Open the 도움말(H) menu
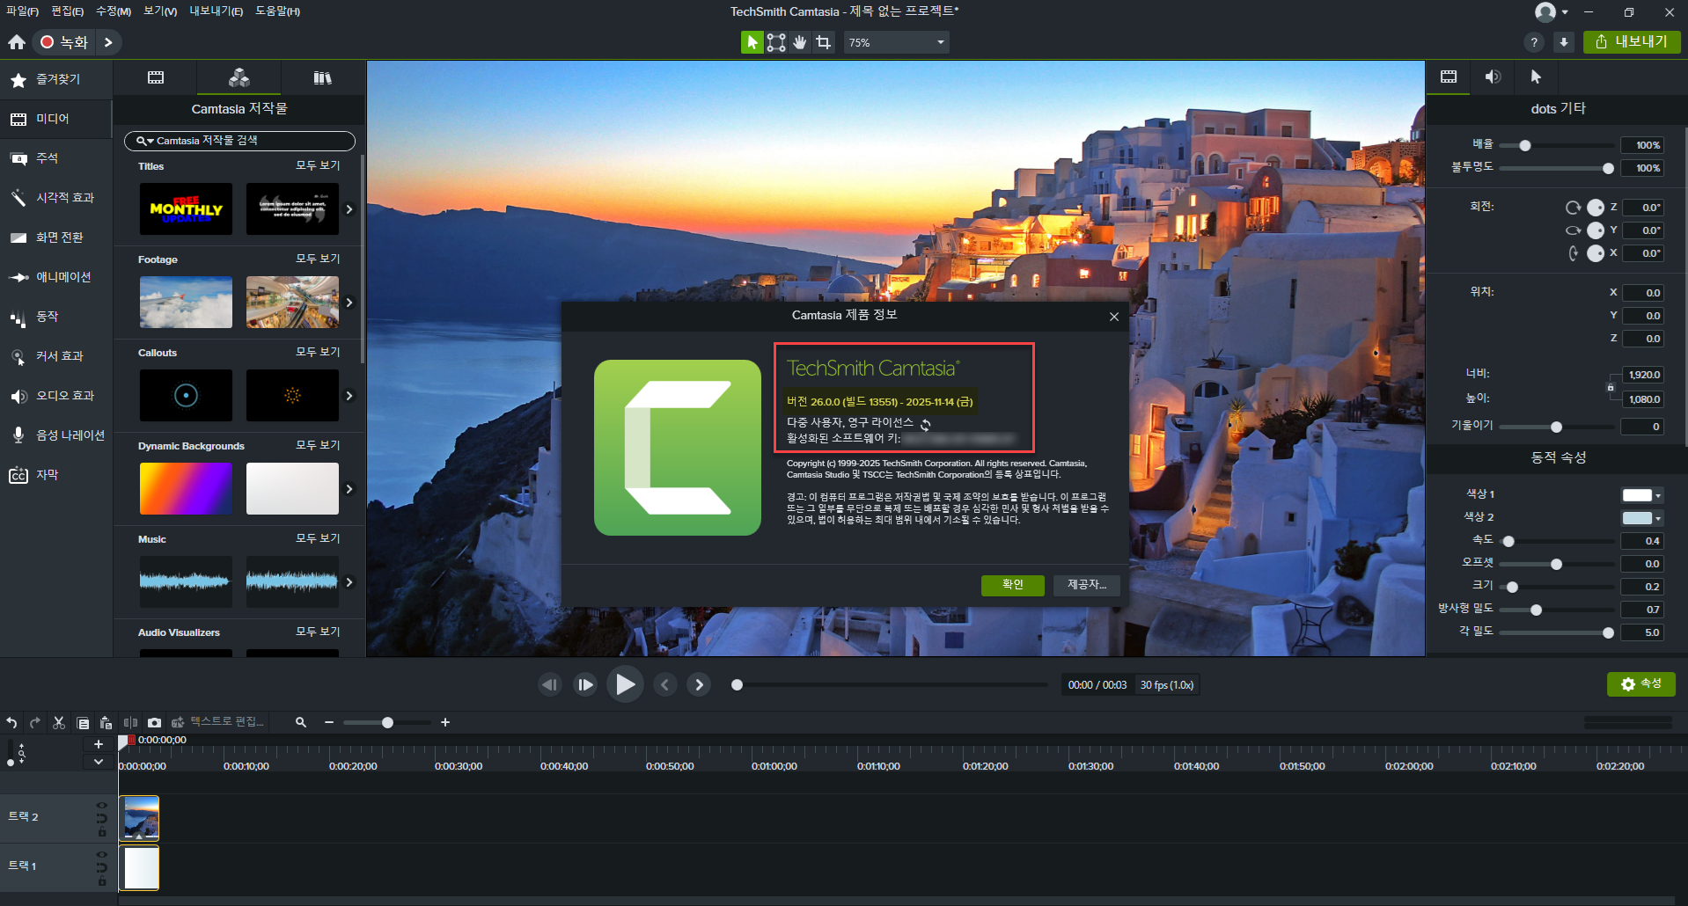The image size is (1688, 906). (x=277, y=11)
